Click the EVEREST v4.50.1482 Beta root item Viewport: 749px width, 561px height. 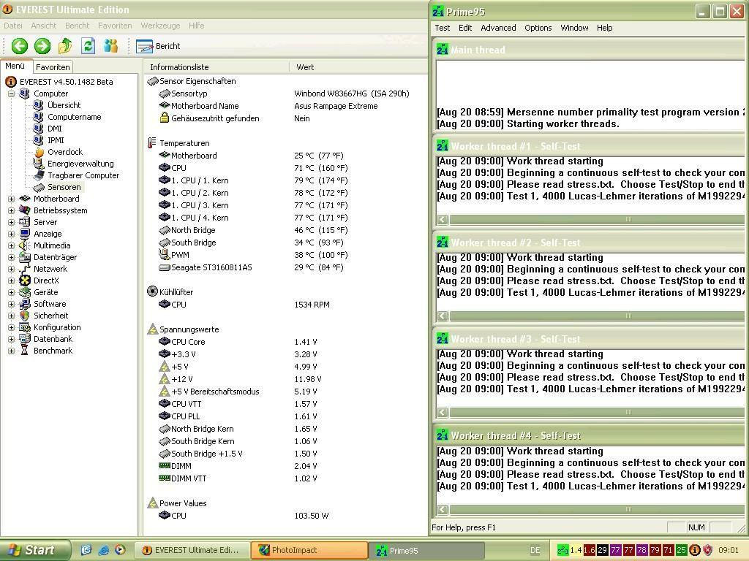[x=66, y=82]
